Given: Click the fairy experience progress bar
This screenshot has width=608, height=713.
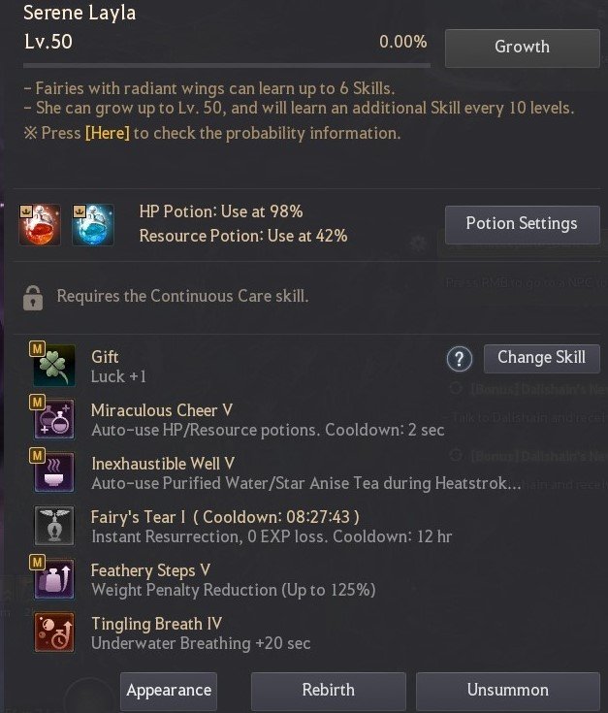Looking at the screenshot, I should pyautogui.click(x=227, y=66).
